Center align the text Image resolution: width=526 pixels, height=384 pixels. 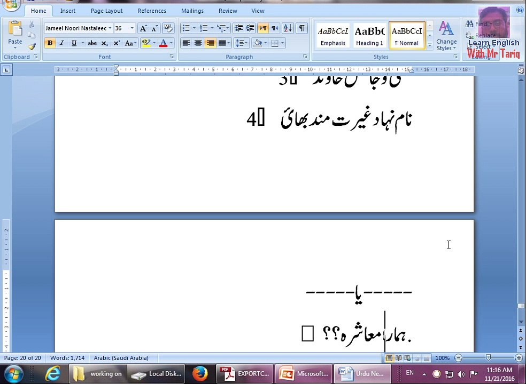(198, 43)
